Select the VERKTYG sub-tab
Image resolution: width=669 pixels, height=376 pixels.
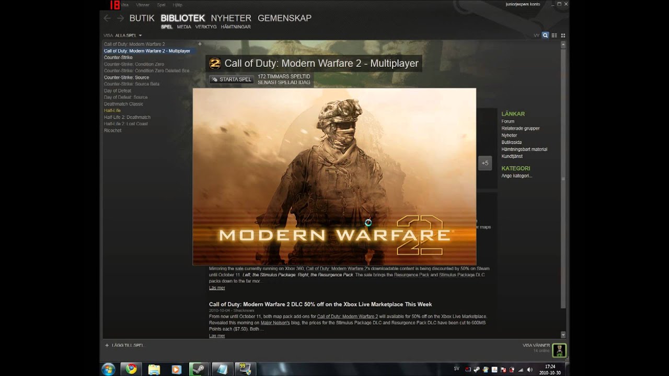206,27
